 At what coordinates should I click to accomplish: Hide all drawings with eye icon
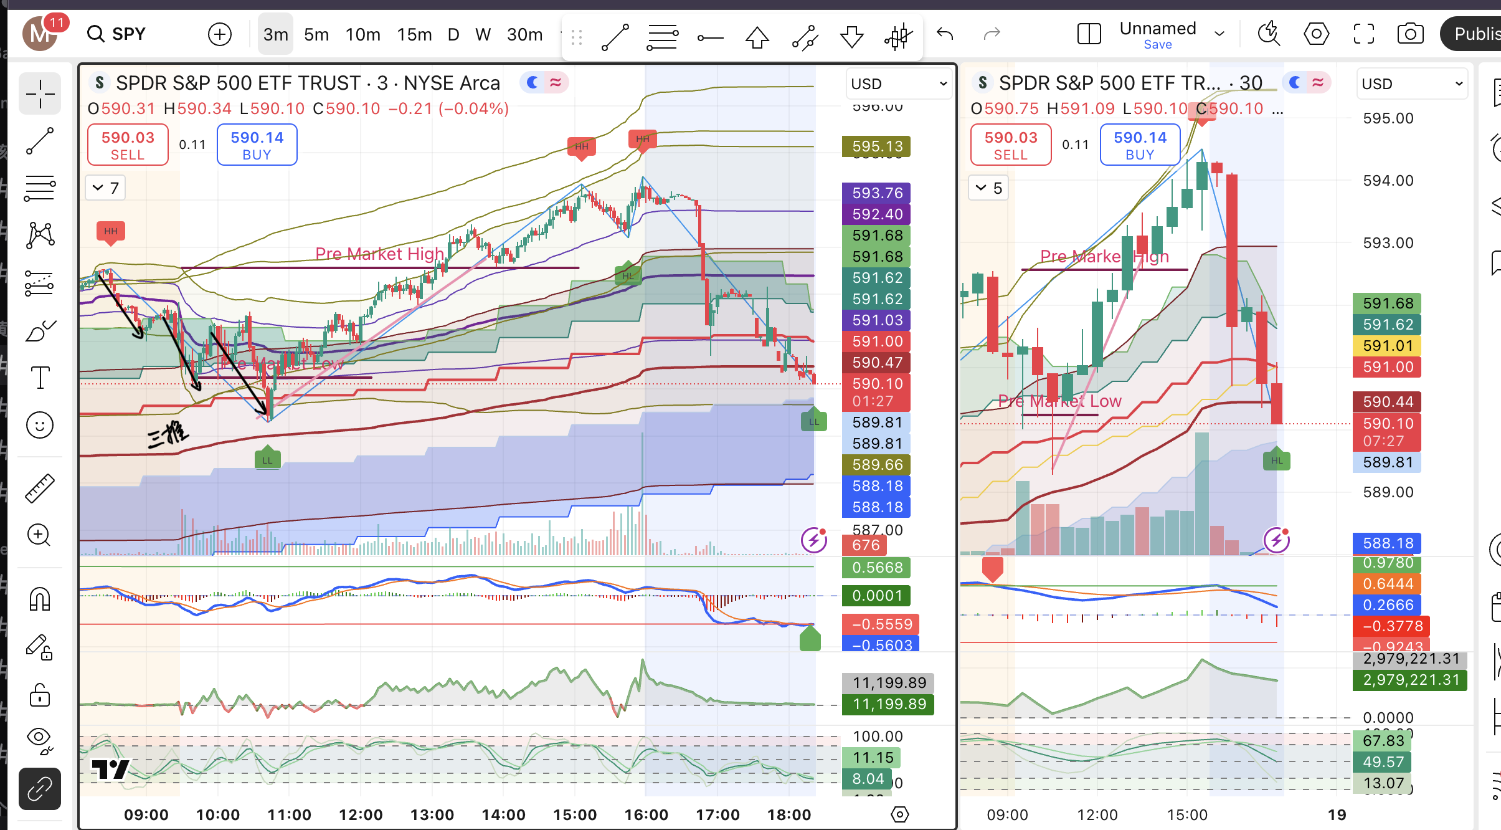40,740
